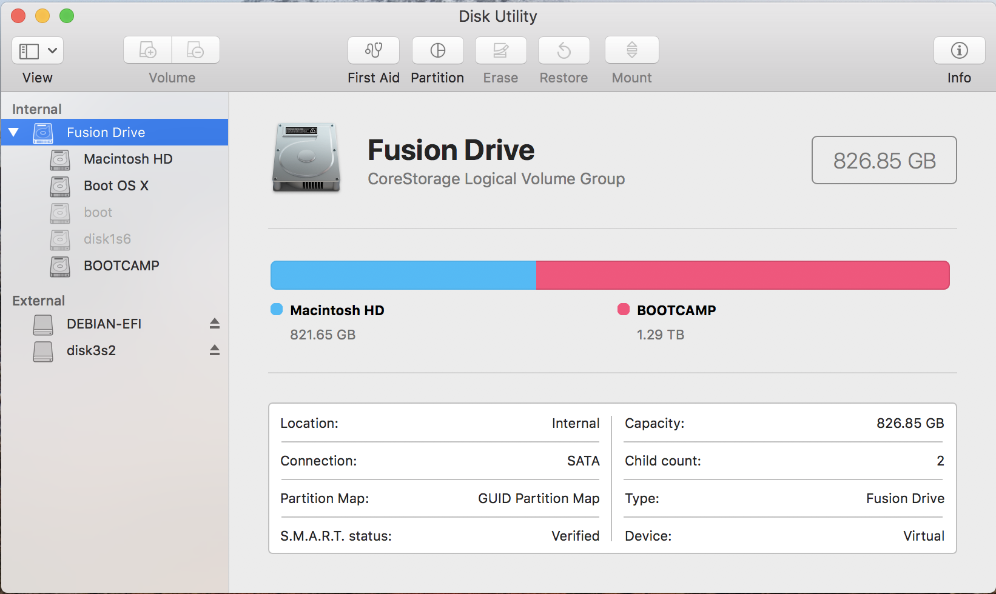Click CoreStorage Logical Volume Group subtitle
Screen dimensions: 996x594
[x=496, y=179]
